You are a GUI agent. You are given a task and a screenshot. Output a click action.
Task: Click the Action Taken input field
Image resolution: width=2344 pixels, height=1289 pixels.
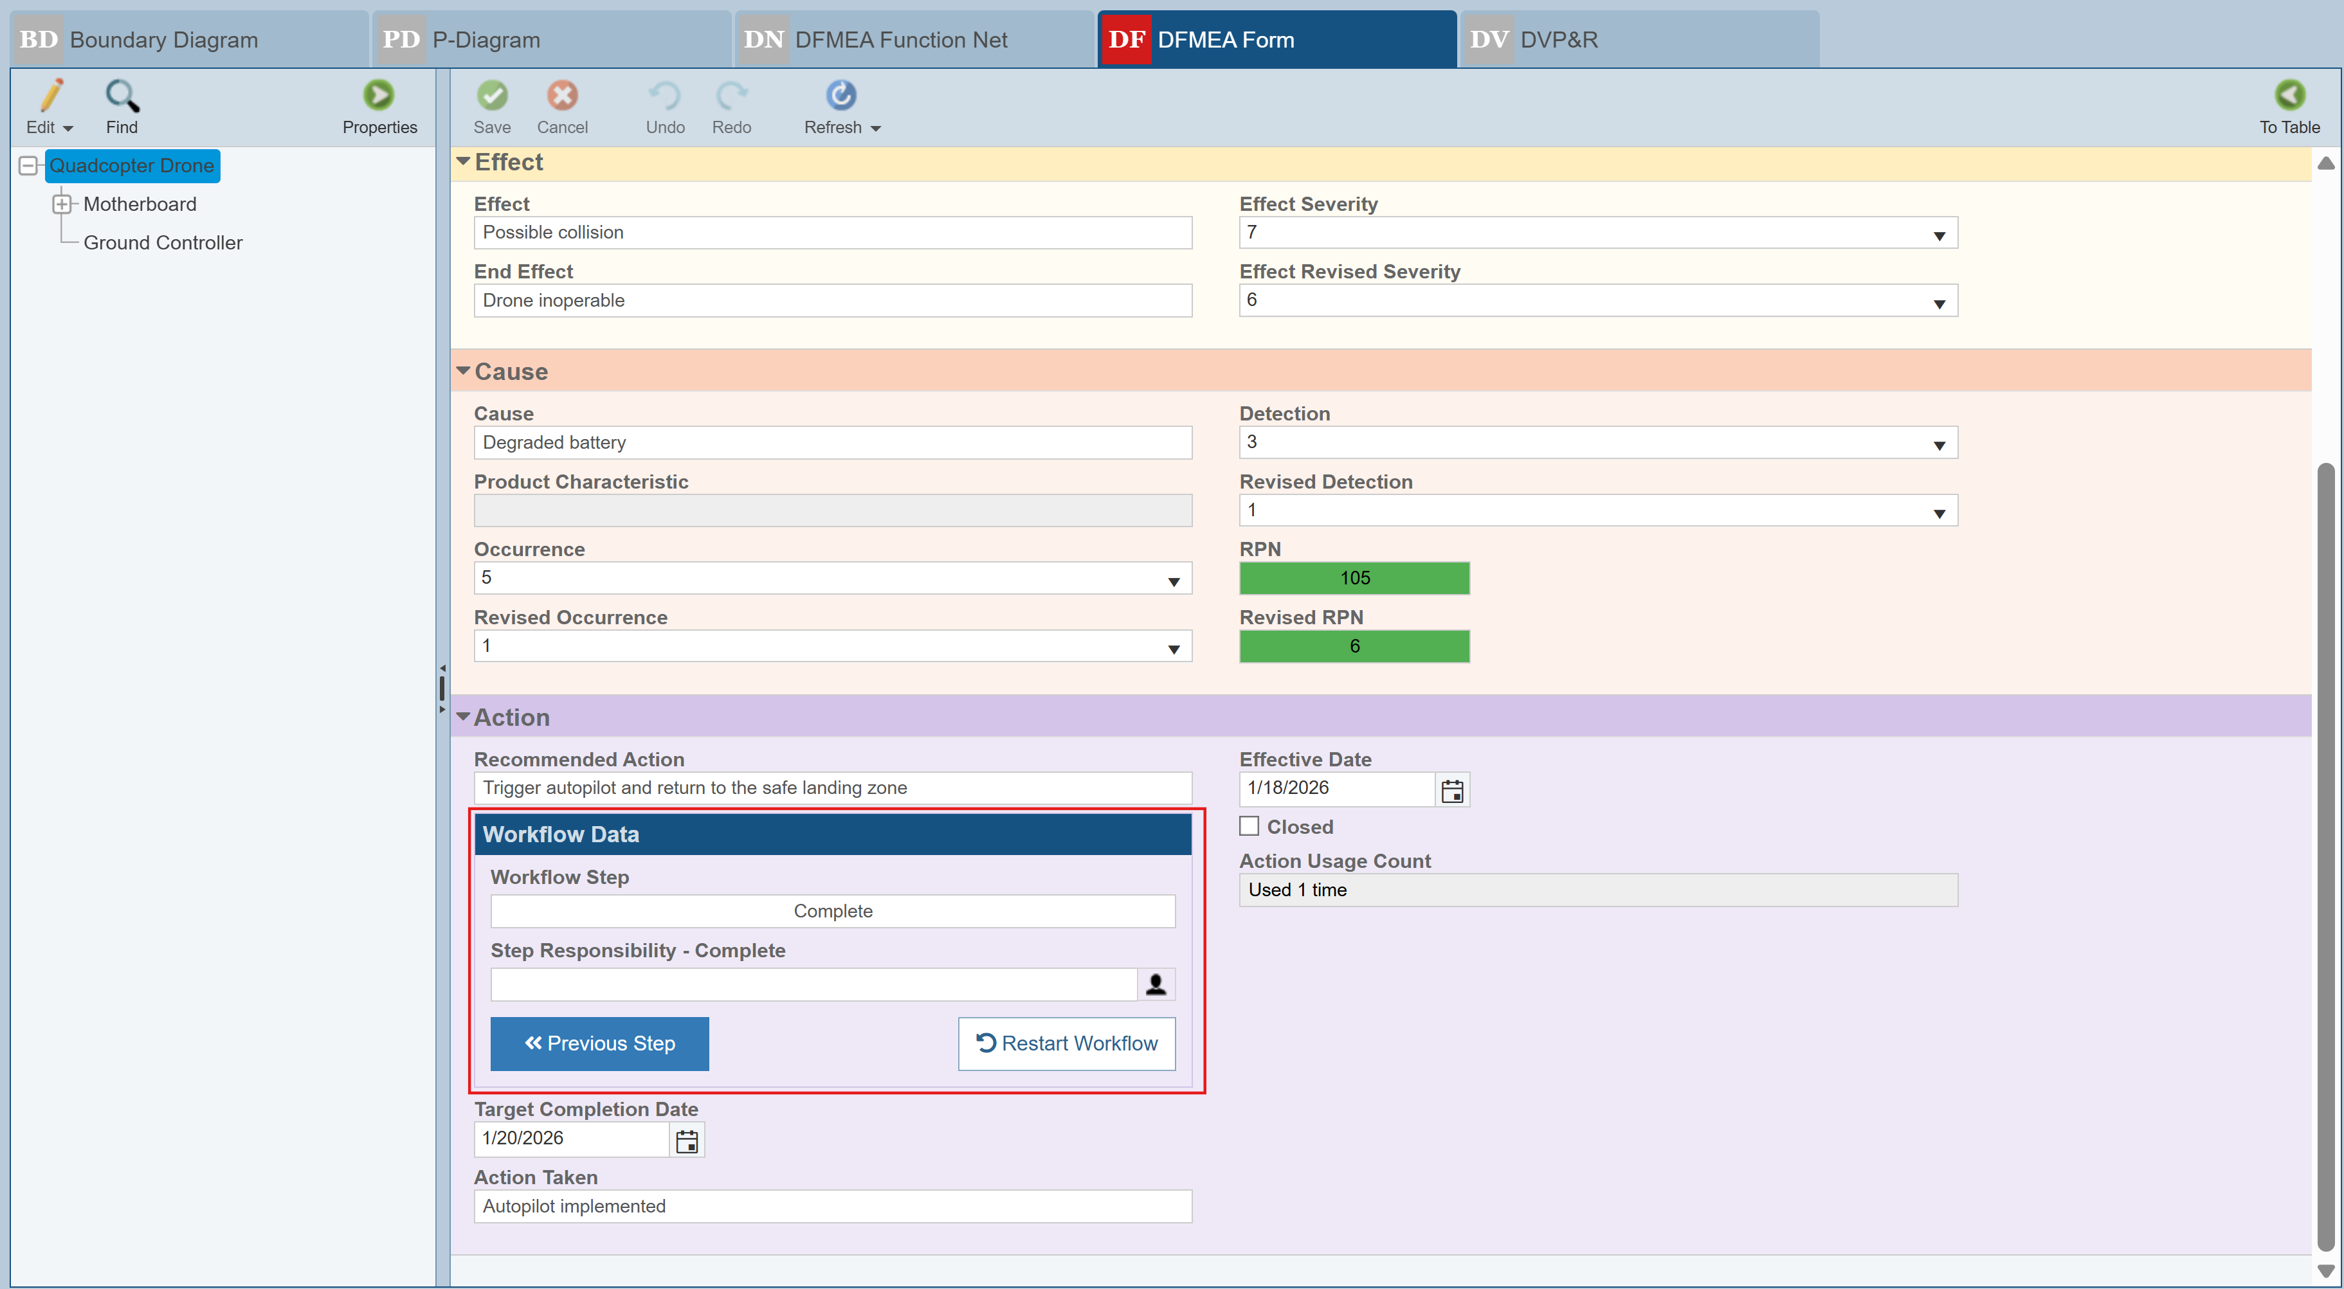tap(831, 1206)
